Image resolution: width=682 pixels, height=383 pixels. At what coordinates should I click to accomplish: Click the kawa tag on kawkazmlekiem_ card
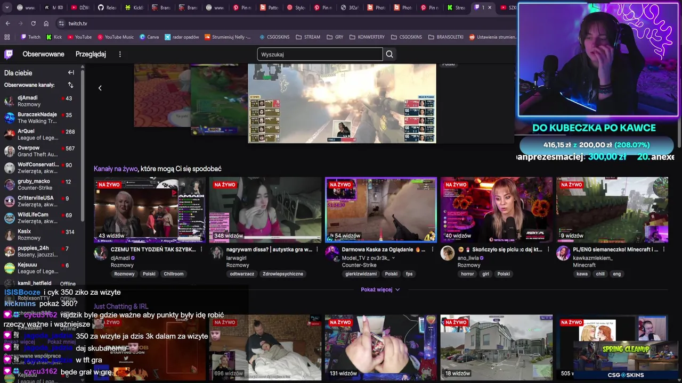[582, 274]
